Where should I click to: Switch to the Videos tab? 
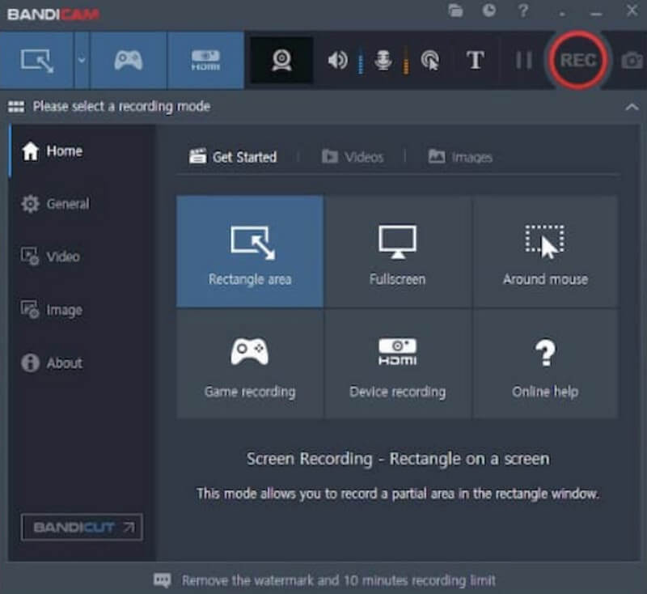point(355,156)
